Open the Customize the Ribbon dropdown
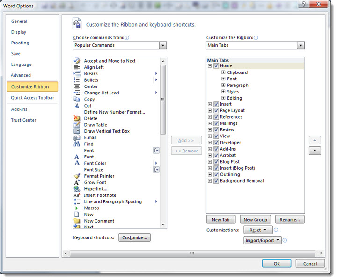This screenshot has height=280, width=337. [x=300, y=45]
